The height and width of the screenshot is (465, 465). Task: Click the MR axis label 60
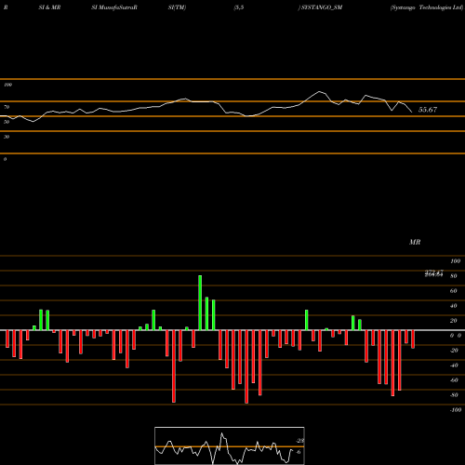click(x=454, y=291)
